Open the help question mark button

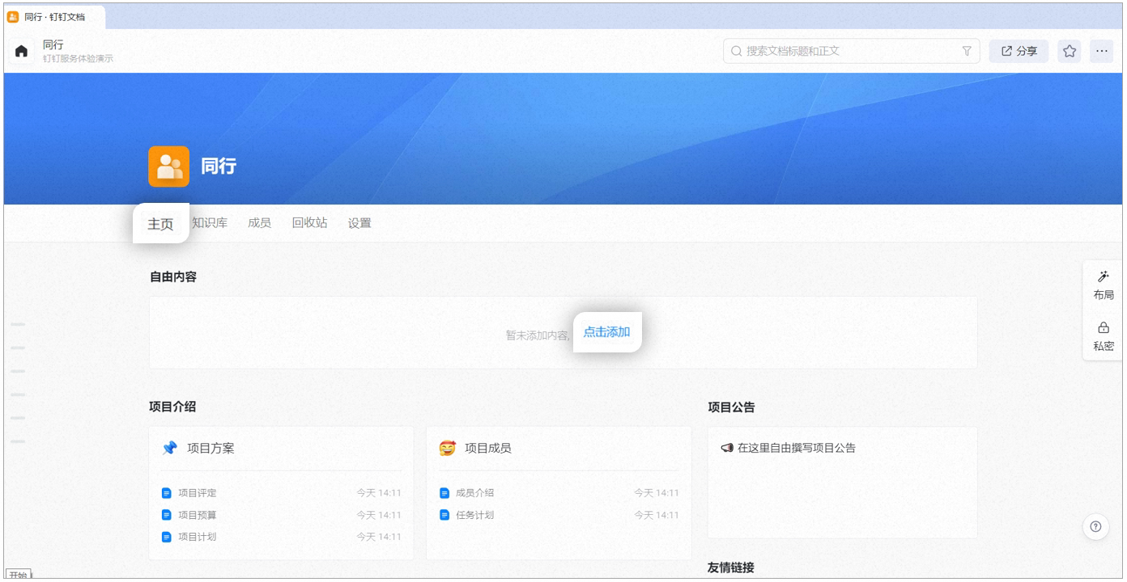click(x=1095, y=526)
